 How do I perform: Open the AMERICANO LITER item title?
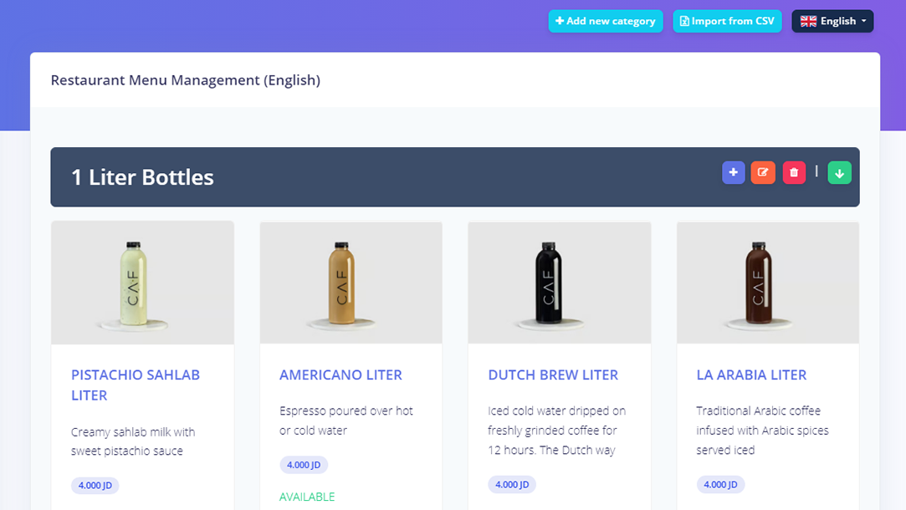[x=340, y=375]
